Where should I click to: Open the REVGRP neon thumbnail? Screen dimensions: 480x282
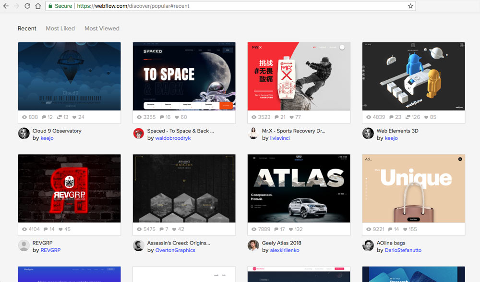coord(69,188)
